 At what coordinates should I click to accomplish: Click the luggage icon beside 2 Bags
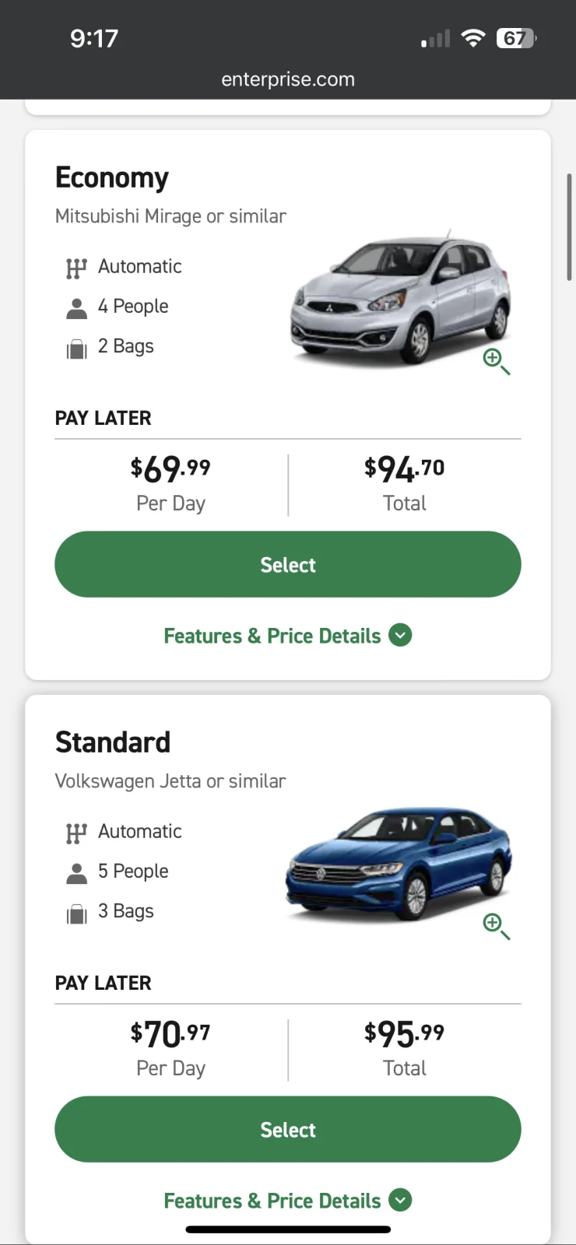click(76, 348)
